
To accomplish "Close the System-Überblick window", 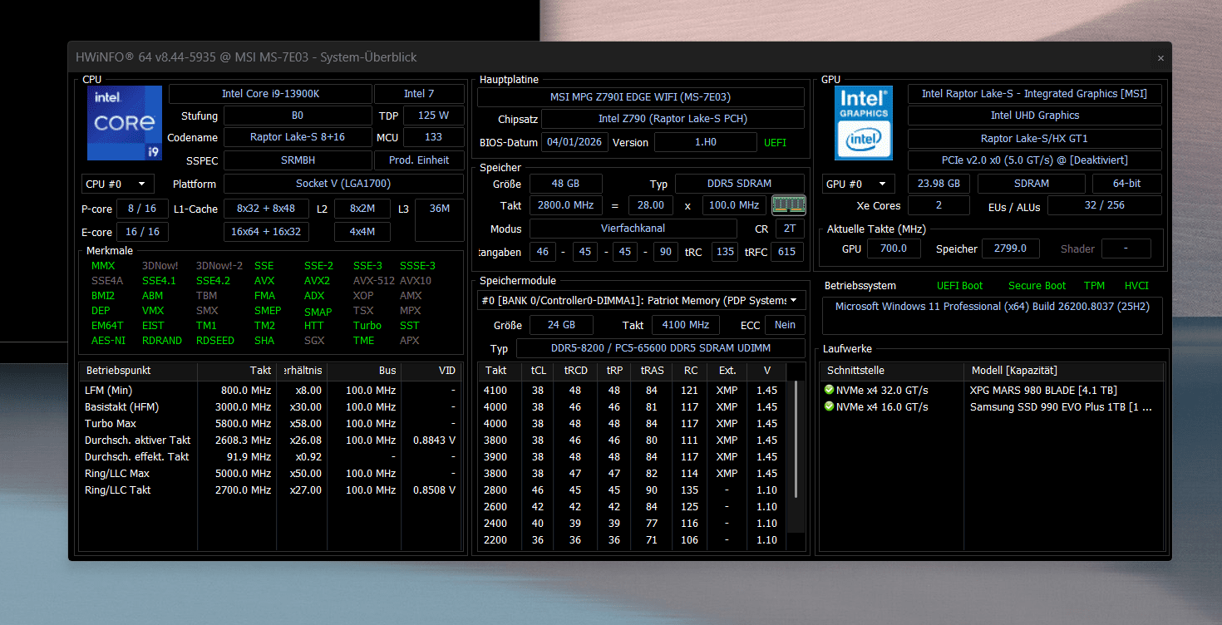I will (1160, 57).
